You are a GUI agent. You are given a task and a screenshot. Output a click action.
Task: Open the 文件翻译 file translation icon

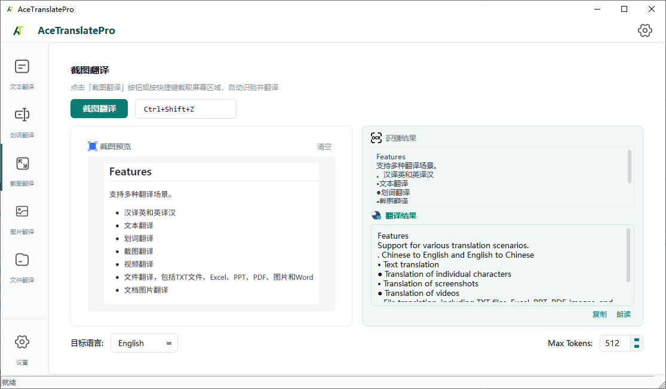click(22, 260)
